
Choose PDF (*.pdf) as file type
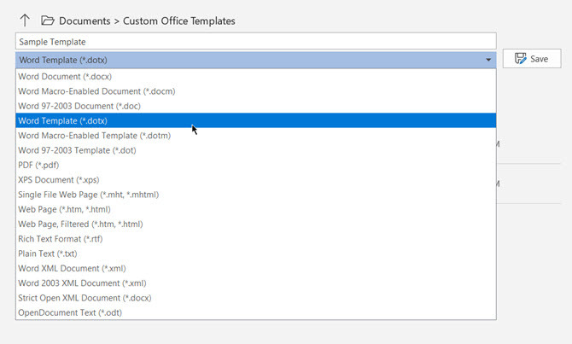[256, 166]
